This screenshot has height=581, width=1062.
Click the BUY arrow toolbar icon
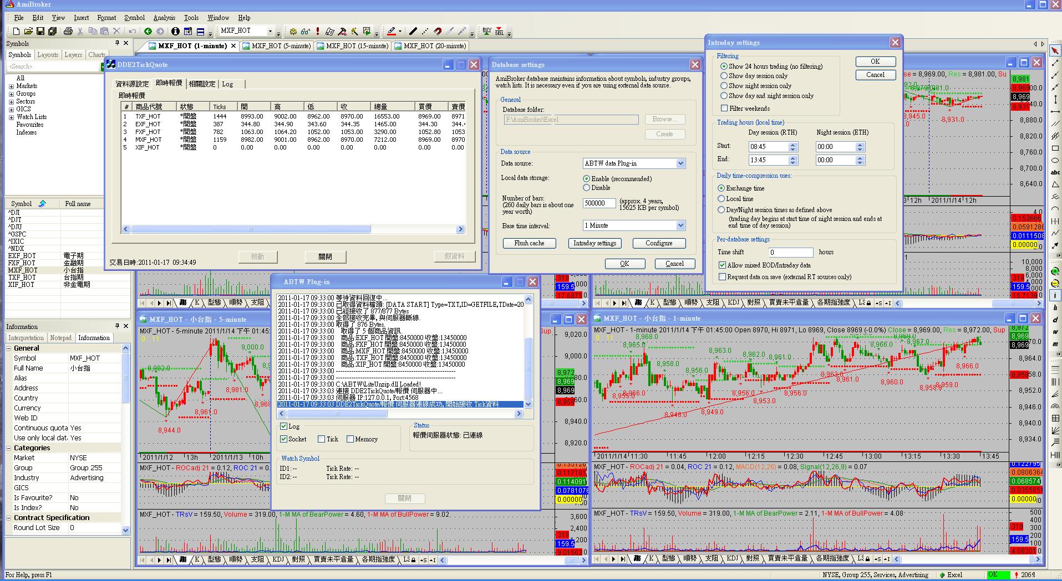(x=487, y=31)
